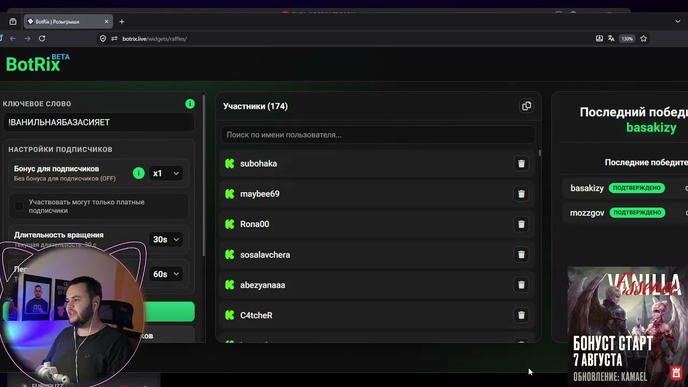This screenshot has height=387, width=688.
Task: Click participant username search field
Action: [378, 135]
